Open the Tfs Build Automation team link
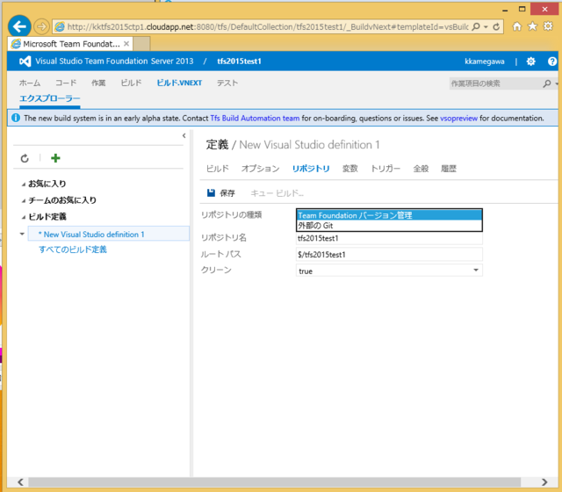 tap(255, 119)
